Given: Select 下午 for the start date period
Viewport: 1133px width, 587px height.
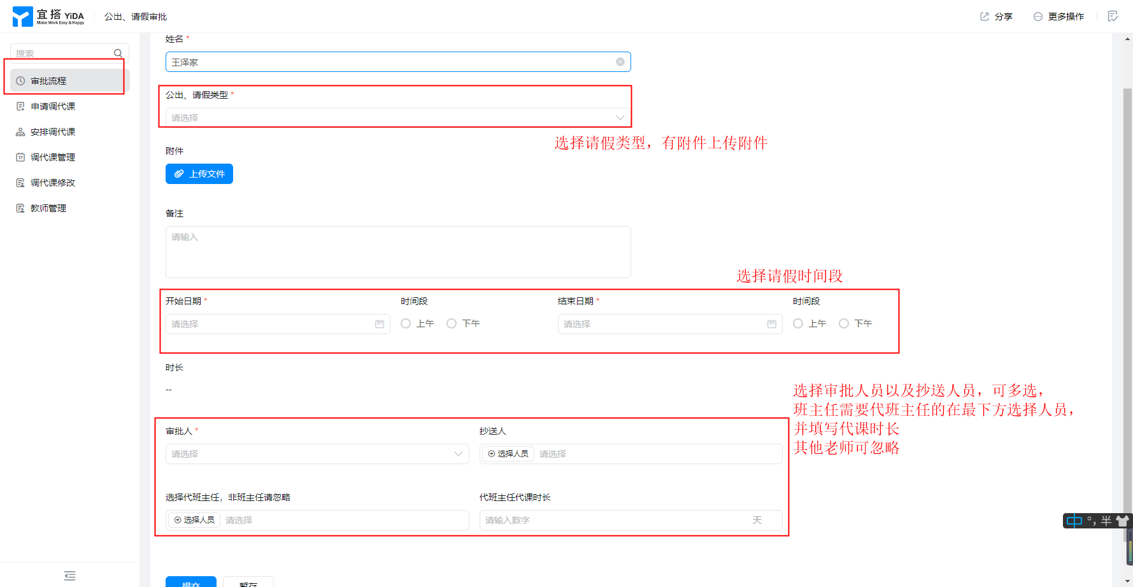Looking at the screenshot, I should [452, 324].
